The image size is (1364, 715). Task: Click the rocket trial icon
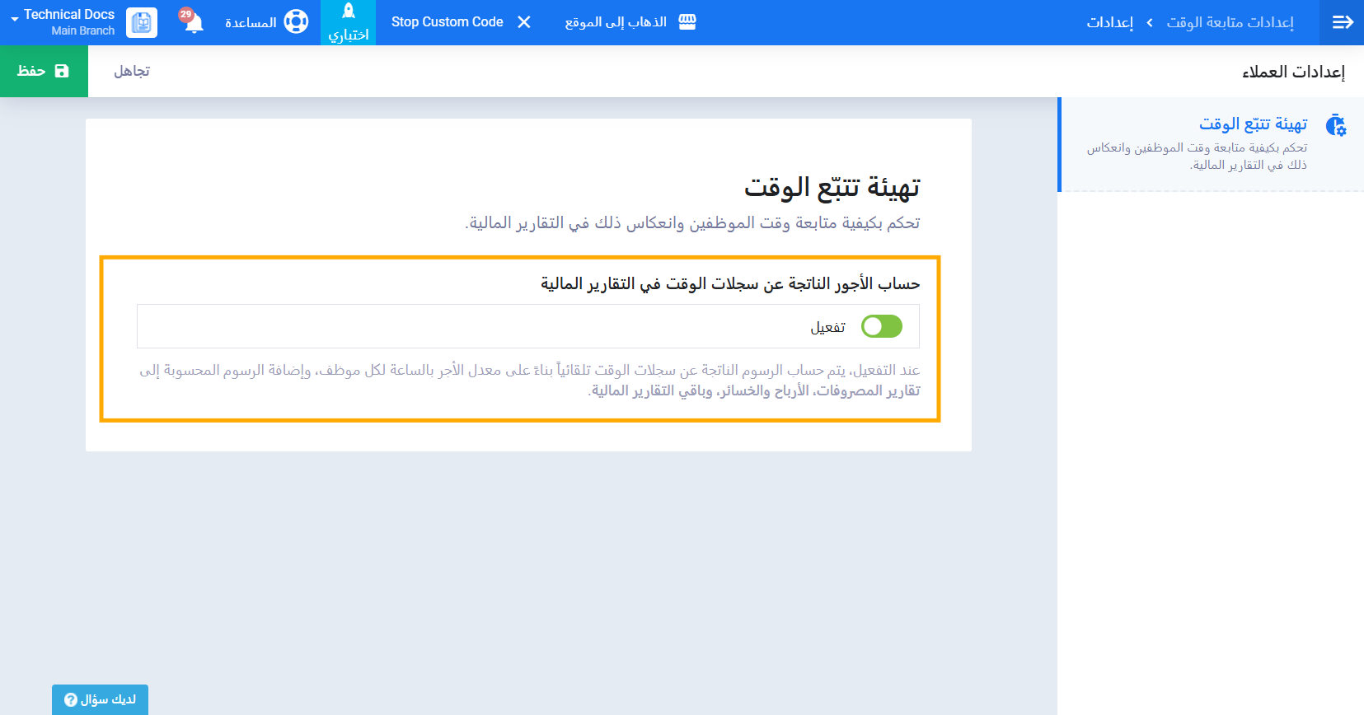click(x=349, y=12)
